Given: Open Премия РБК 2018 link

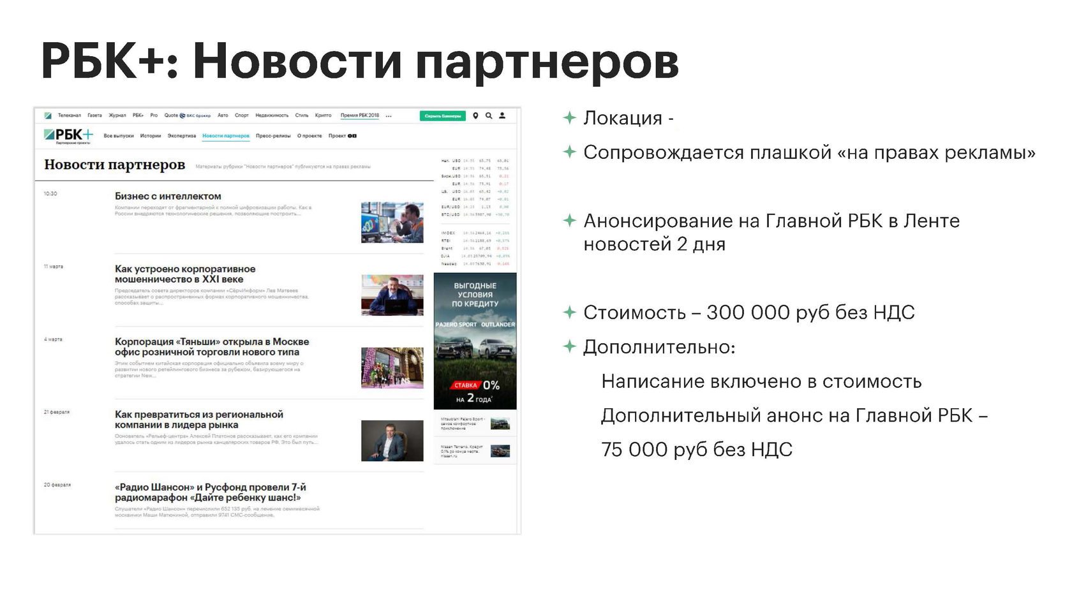Looking at the screenshot, I should tap(360, 115).
